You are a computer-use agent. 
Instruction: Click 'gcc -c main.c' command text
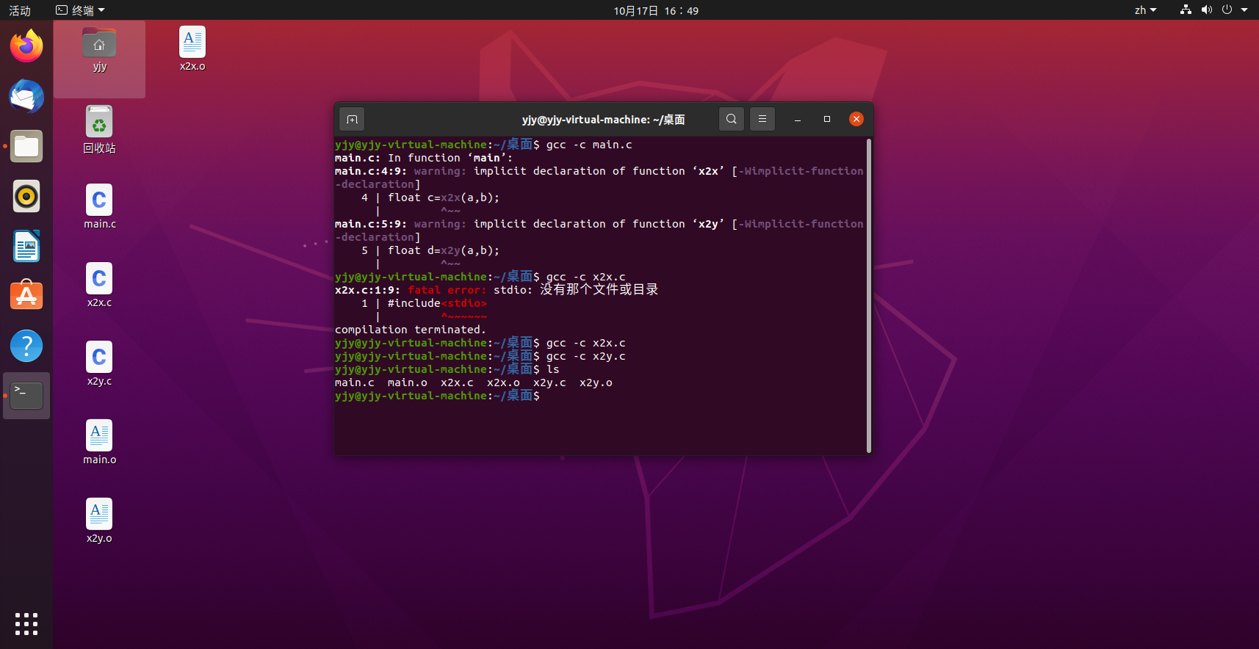tap(589, 145)
